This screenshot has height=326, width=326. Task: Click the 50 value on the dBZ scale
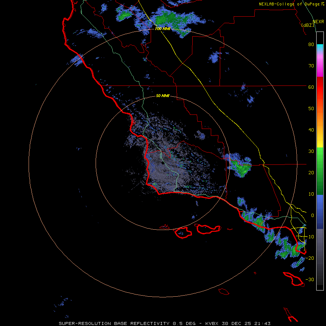click(311, 109)
